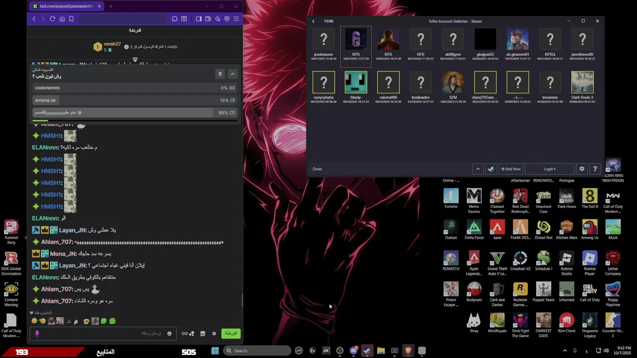Expand the pinned gift leaderboard handle
The height and width of the screenshot is (358, 637).
pos(135,59)
